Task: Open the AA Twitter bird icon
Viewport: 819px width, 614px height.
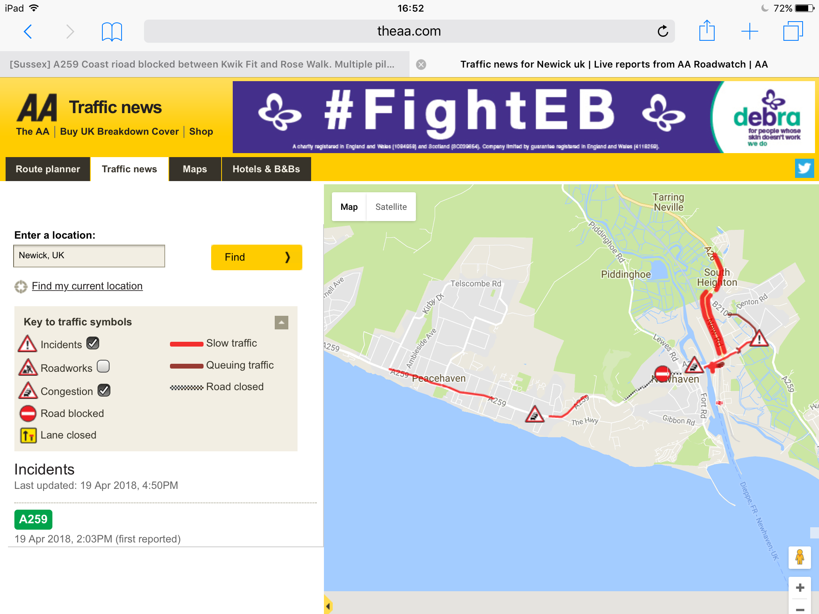Action: [x=804, y=168]
